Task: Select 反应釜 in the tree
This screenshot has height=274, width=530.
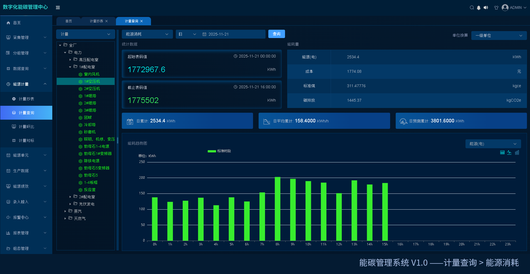Action: point(90,190)
